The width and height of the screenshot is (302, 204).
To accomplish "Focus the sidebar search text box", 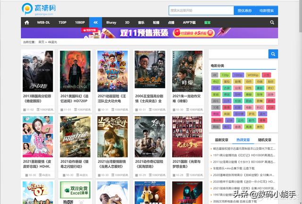I will point(238,54).
